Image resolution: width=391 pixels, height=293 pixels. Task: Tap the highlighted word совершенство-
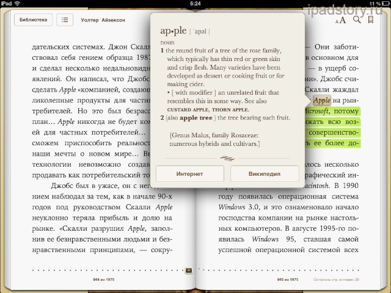point(334,132)
